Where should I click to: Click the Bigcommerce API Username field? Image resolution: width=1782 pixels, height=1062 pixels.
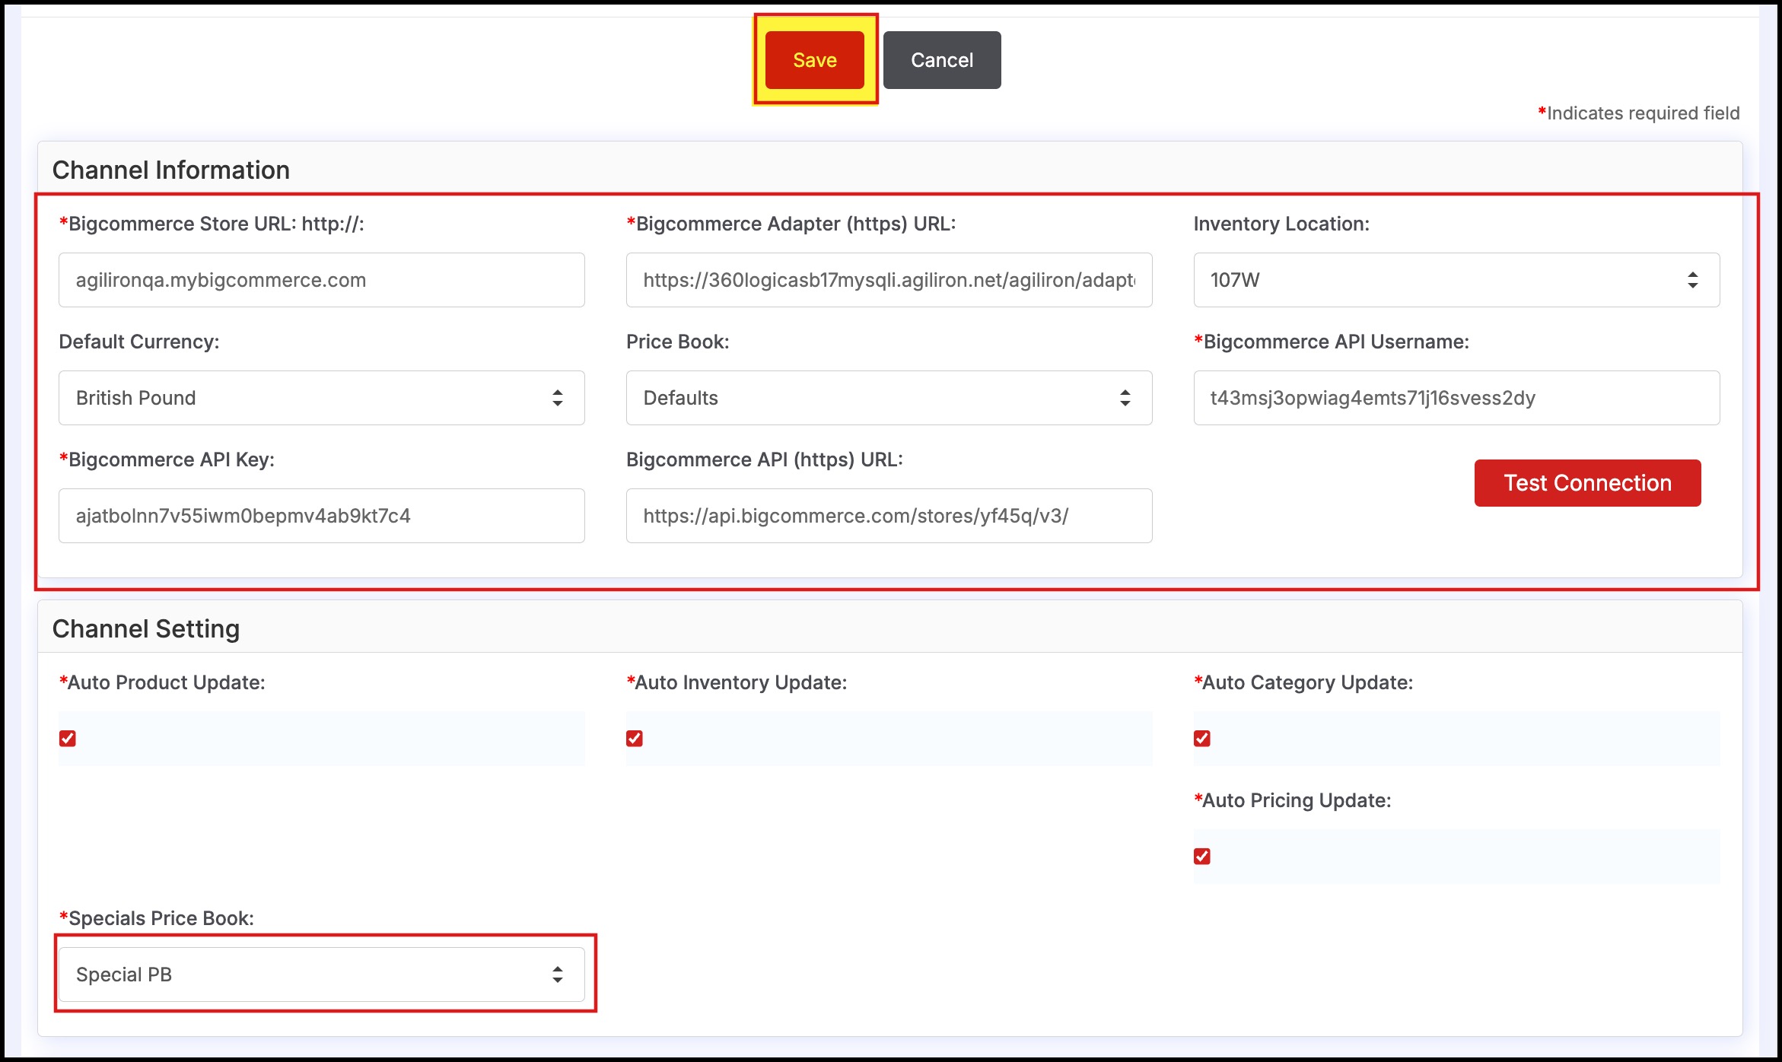[x=1456, y=398]
